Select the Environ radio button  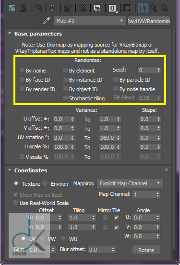tap(45, 183)
